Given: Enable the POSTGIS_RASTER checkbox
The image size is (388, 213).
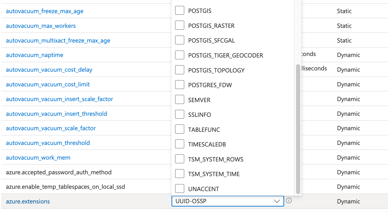Looking at the screenshot, I should pyautogui.click(x=180, y=26).
